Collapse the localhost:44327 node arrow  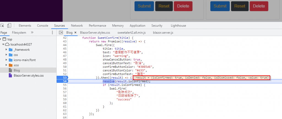click(3, 44)
